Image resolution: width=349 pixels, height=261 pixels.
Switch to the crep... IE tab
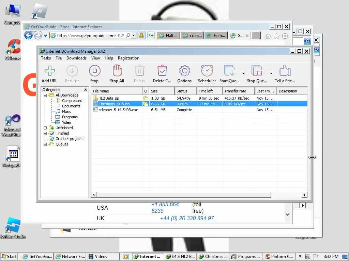pos(192,35)
